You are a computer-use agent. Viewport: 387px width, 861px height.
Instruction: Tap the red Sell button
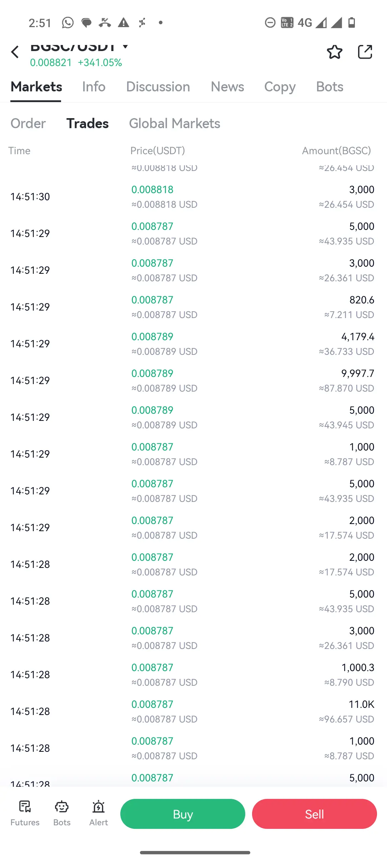pyautogui.click(x=315, y=814)
